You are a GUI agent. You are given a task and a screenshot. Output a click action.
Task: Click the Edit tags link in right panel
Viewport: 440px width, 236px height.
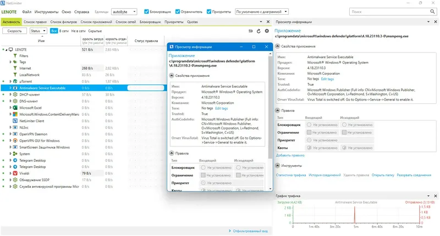[x=327, y=79]
